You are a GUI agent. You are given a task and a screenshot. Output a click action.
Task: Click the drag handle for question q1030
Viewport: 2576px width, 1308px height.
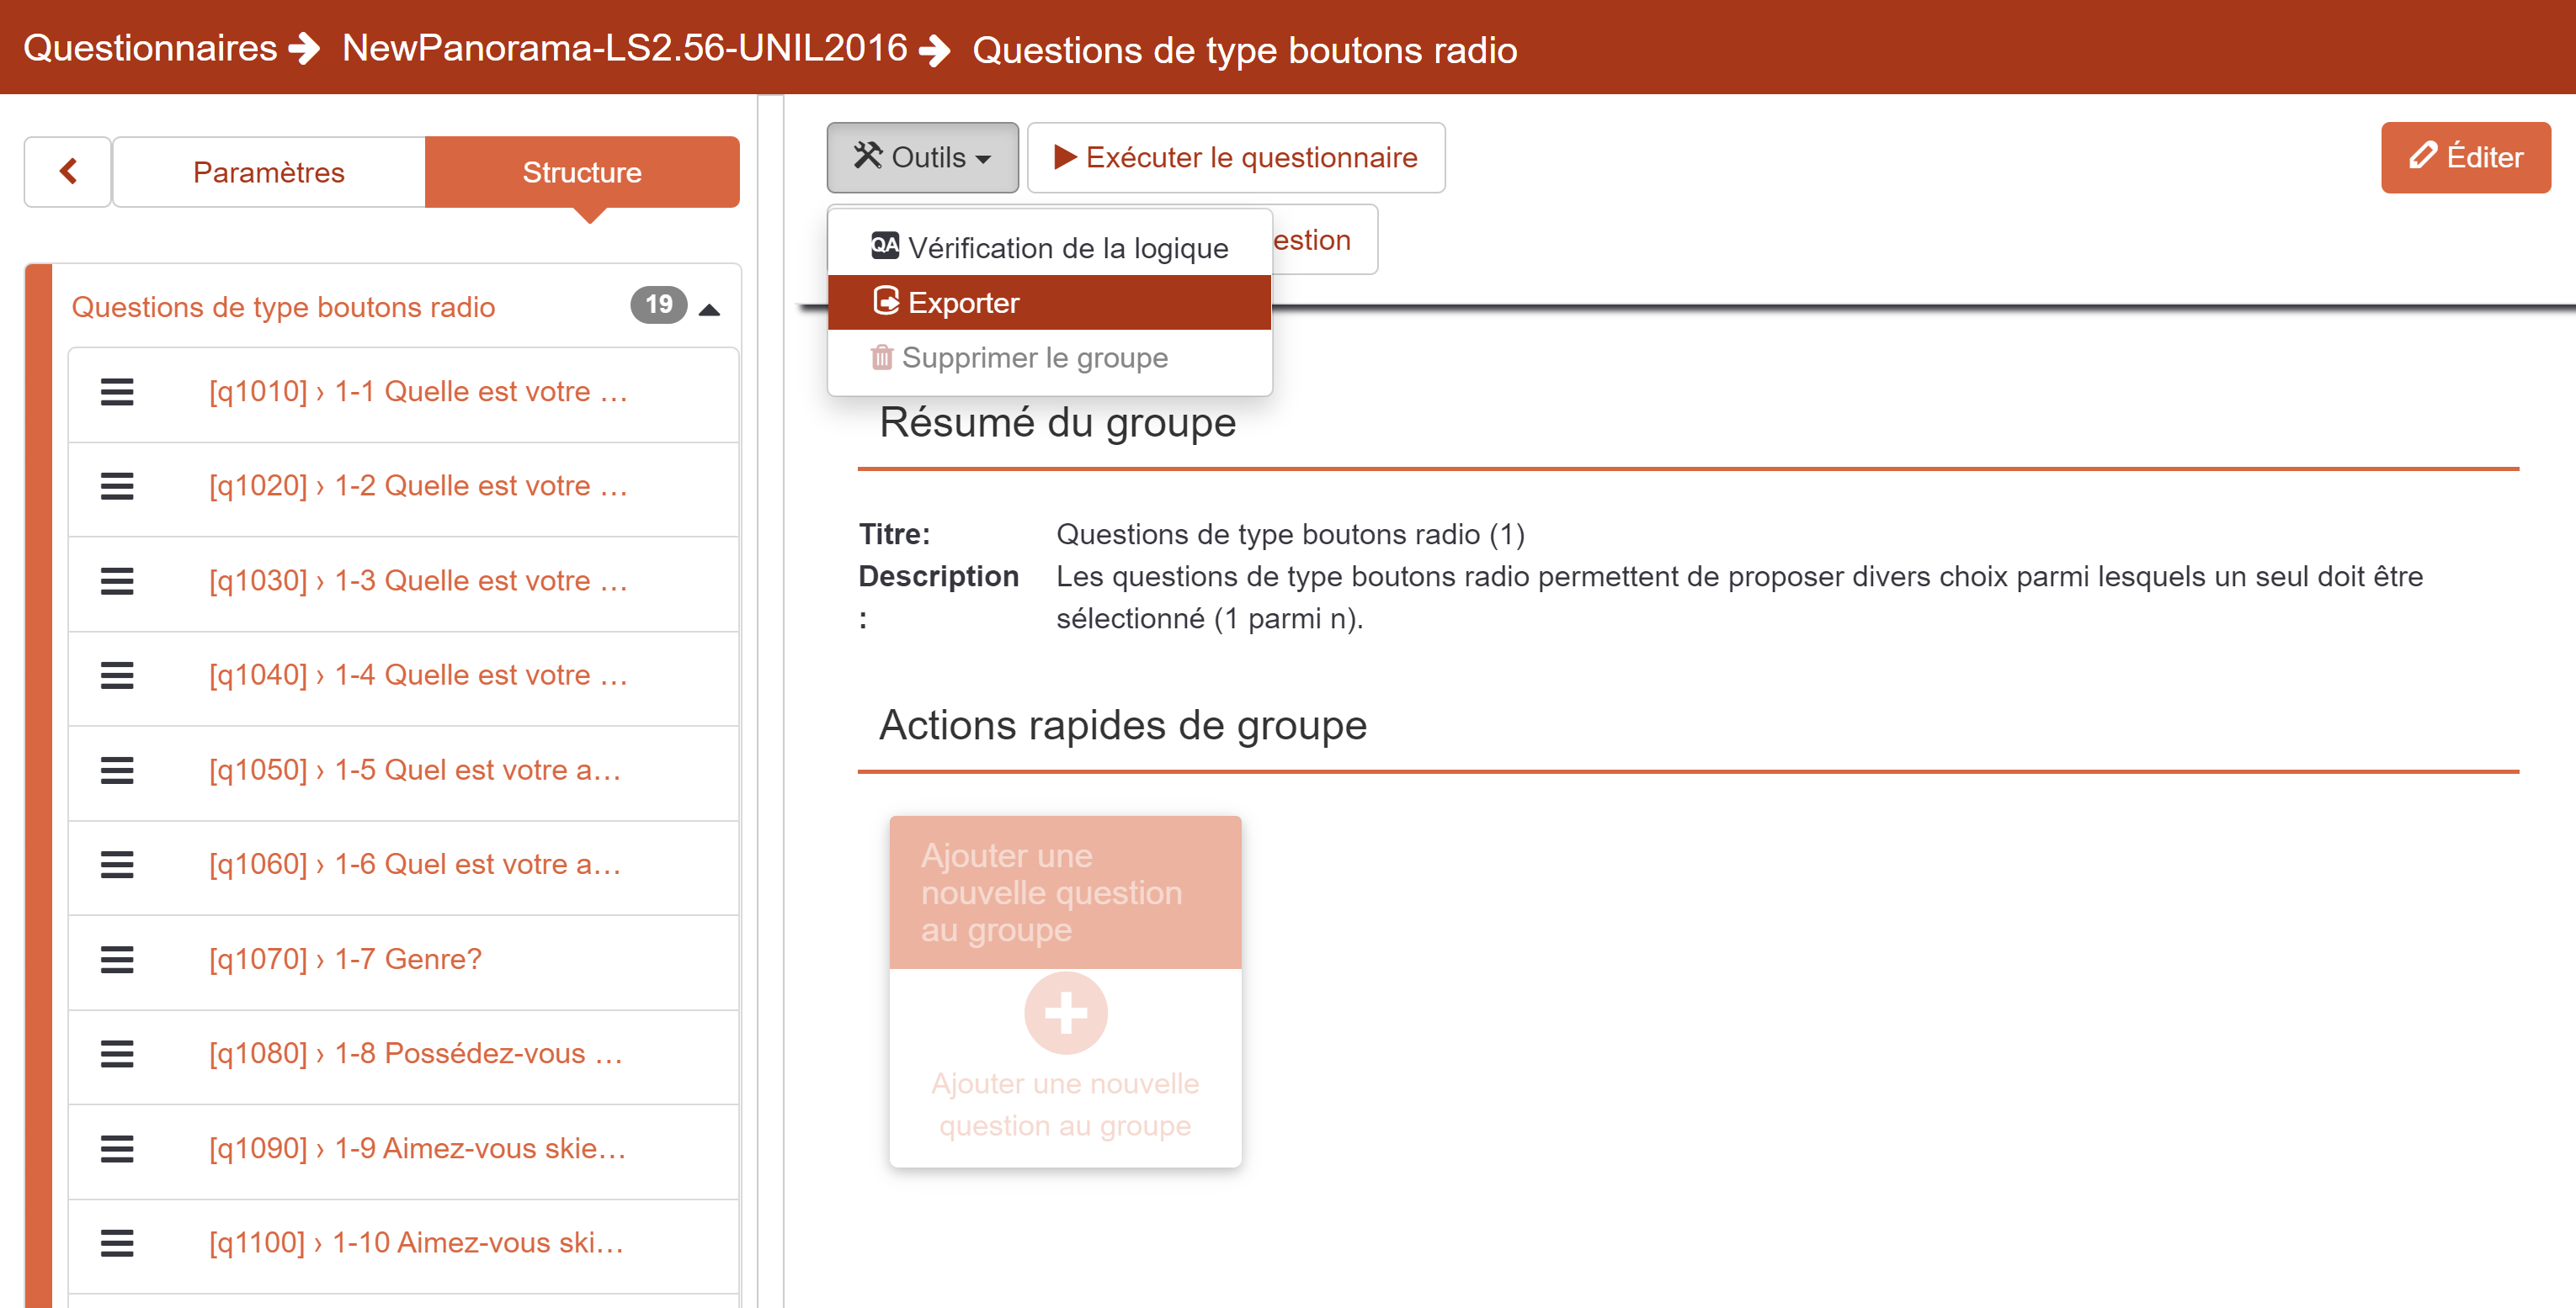click(x=117, y=580)
